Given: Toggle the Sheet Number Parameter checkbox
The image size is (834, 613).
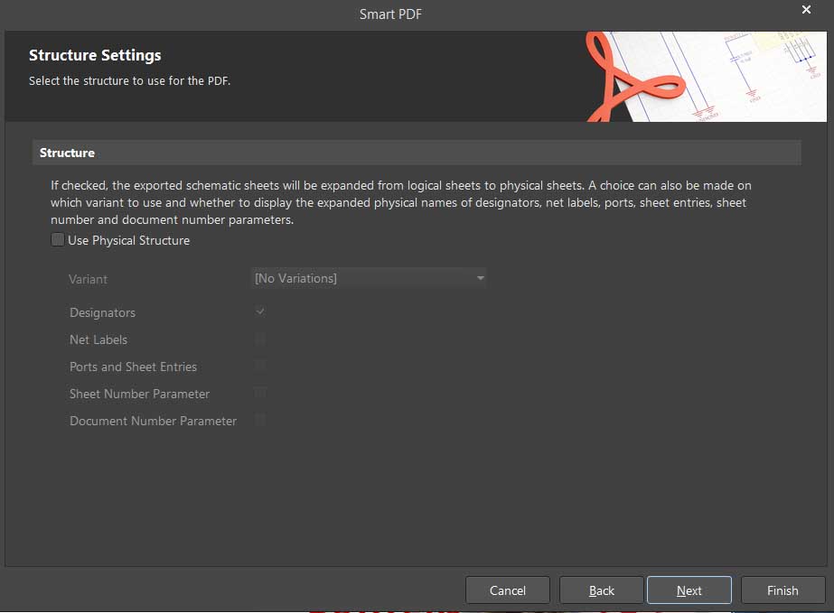Looking at the screenshot, I should (x=260, y=394).
